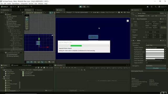Collapse the Resources folder
The width and height of the screenshot is (168, 94).
(x=3, y=70)
